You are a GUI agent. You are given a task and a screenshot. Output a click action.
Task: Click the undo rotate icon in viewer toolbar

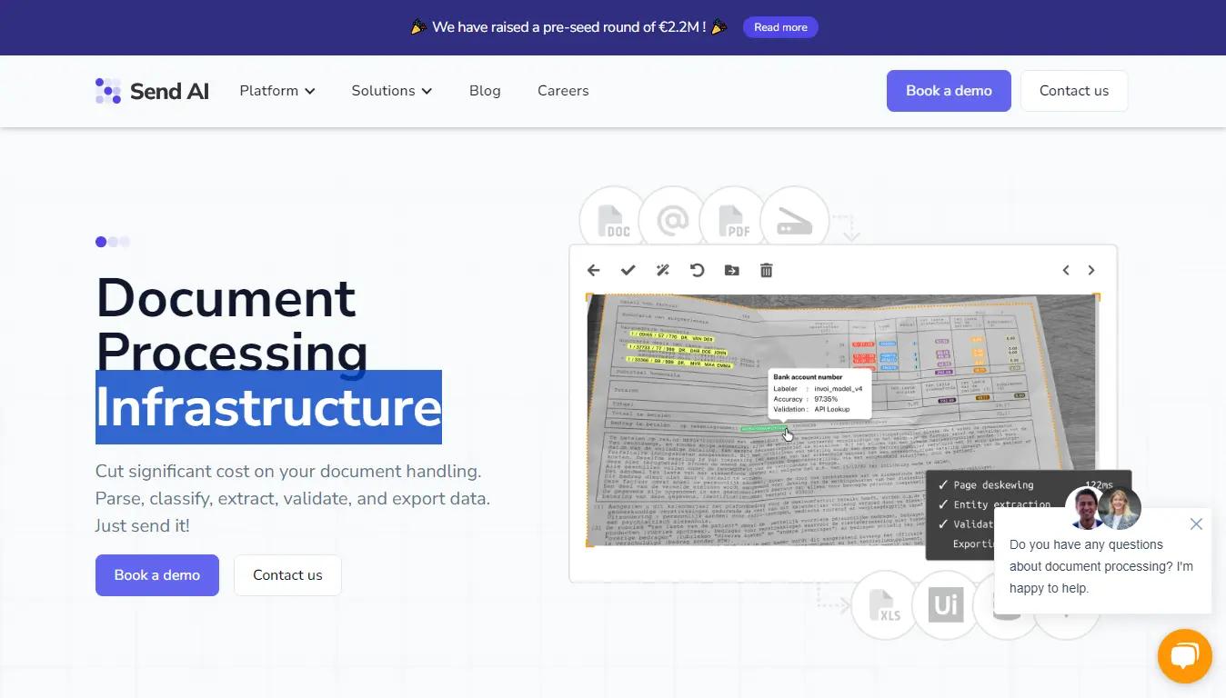click(x=698, y=270)
